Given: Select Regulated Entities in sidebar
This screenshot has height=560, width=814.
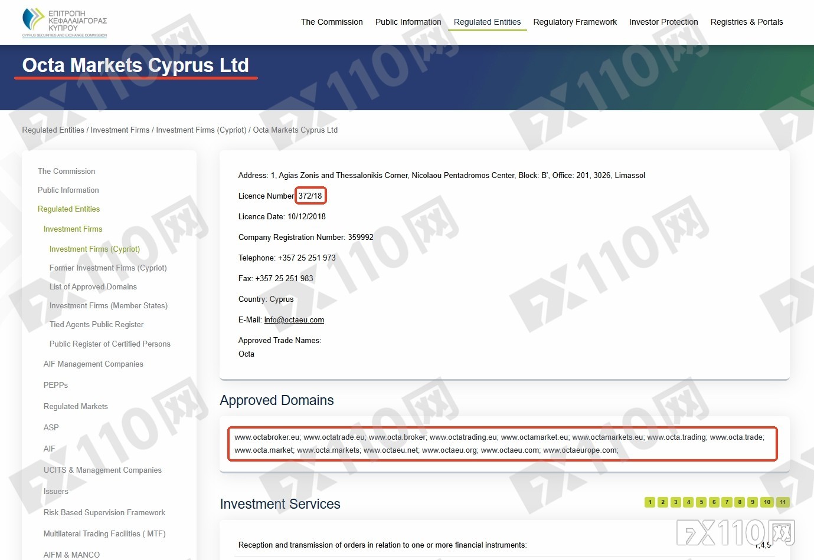Looking at the screenshot, I should click(x=68, y=209).
